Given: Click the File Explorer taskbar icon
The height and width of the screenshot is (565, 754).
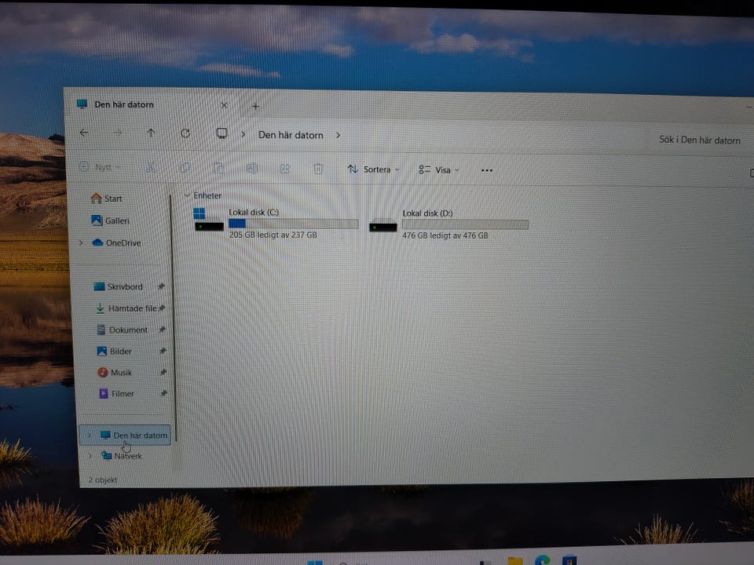Looking at the screenshot, I should coord(515,561).
